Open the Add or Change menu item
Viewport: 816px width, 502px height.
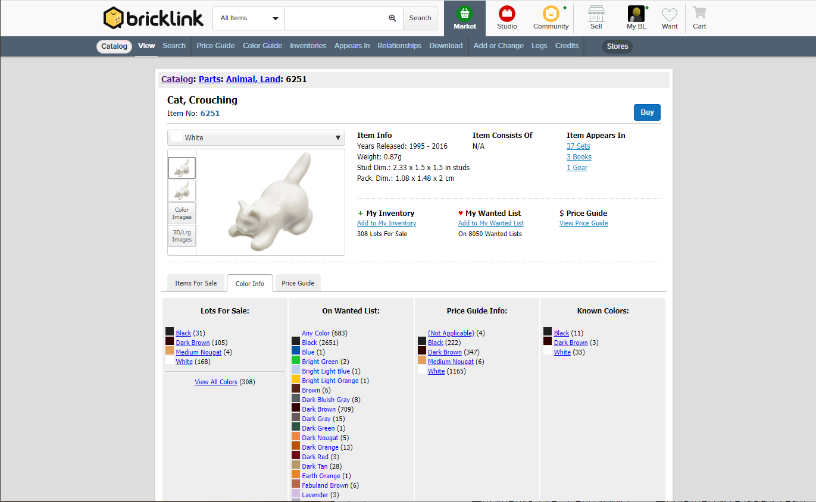coord(499,46)
